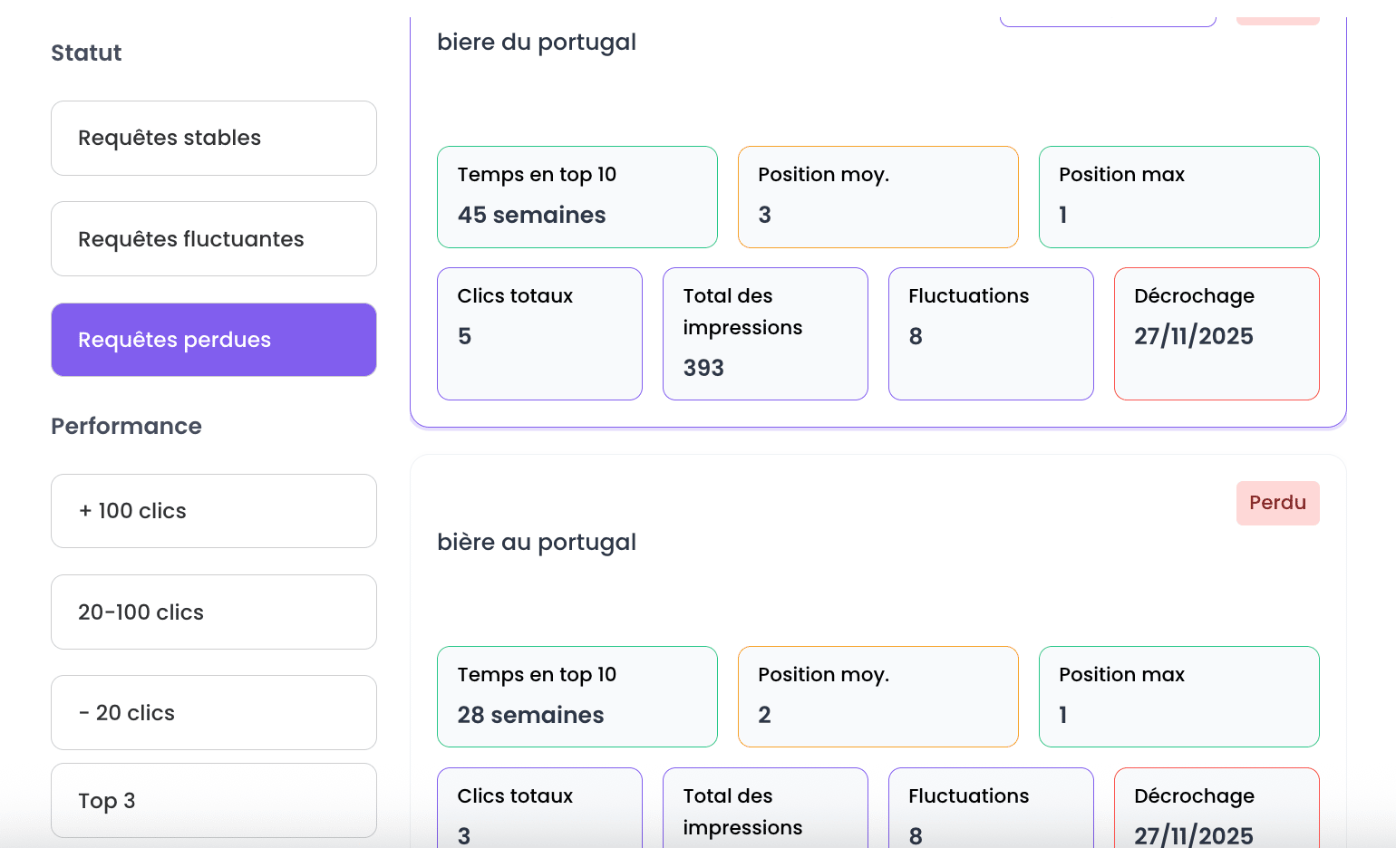The height and width of the screenshot is (848, 1396).
Task: Click the Position moy. 3 tile
Action: 877,197
